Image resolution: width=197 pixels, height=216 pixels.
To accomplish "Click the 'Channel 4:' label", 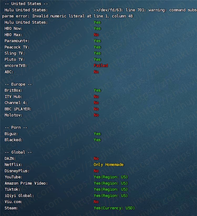I will point(16,103).
